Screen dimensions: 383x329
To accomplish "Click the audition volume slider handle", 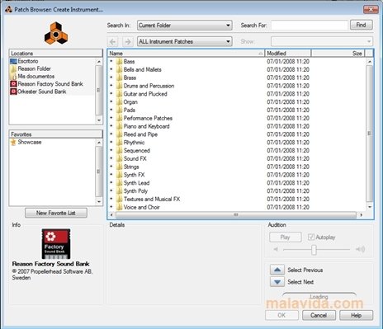I will click(x=314, y=250).
